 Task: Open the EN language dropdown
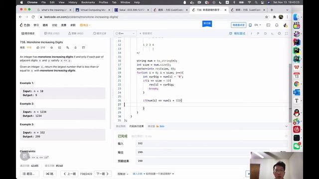[x=258, y=25]
